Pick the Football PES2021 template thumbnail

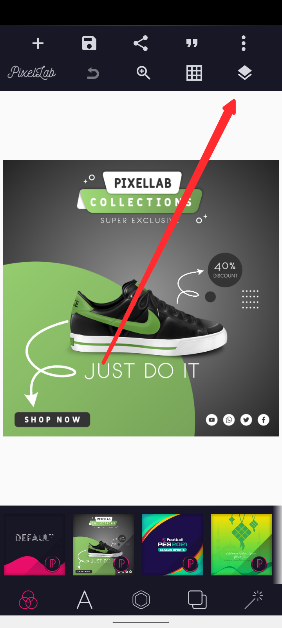point(172,545)
